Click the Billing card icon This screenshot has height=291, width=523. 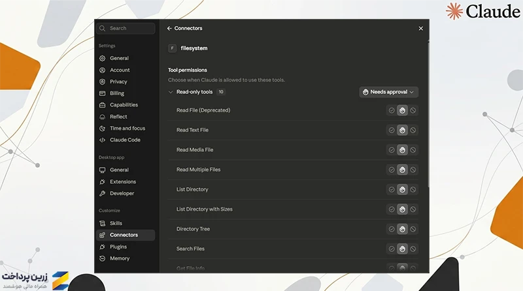pyautogui.click(x=103, y=93)
